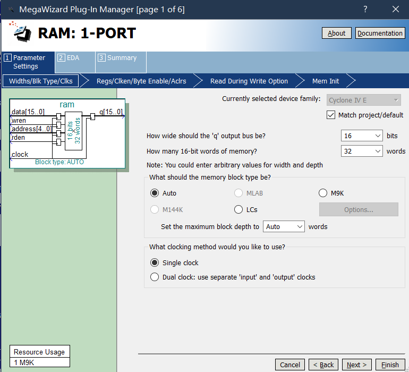Click the 'Block type: AUTO' diagram text
Viewport: 409px width, 372px height.
coord(59,162)
